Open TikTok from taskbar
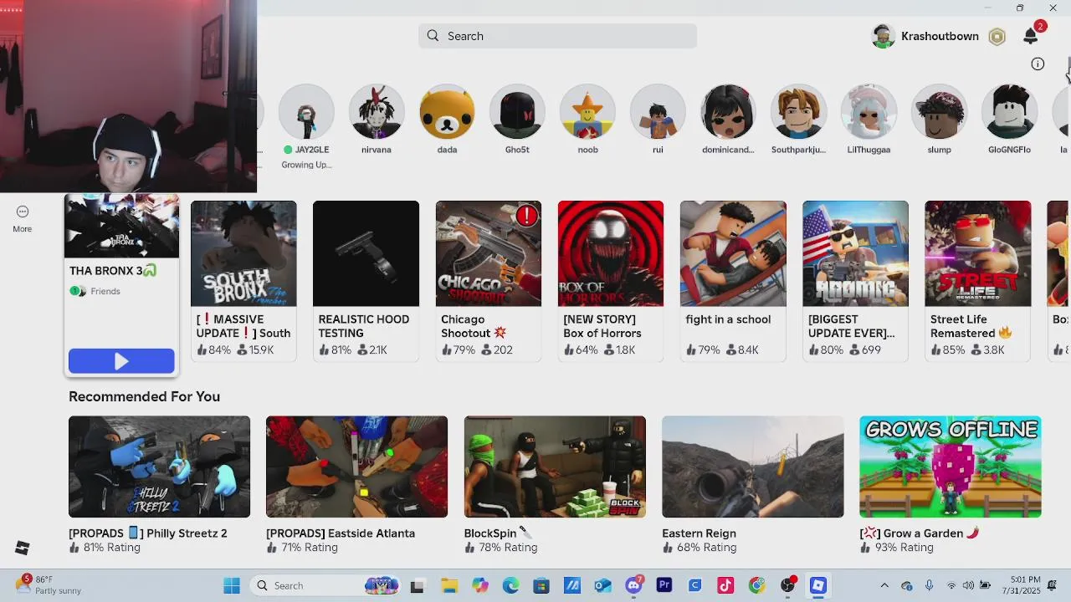1071x602 pixels. (725, 585)
